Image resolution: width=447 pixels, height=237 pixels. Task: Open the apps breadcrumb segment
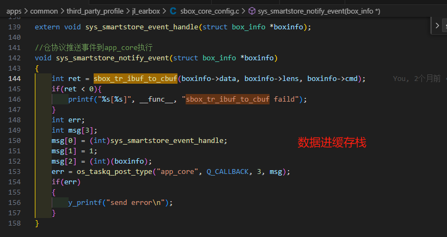(14, 11)
